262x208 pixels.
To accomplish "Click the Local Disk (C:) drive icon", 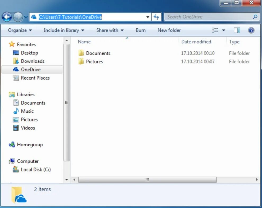I will (x=16, y=169).
